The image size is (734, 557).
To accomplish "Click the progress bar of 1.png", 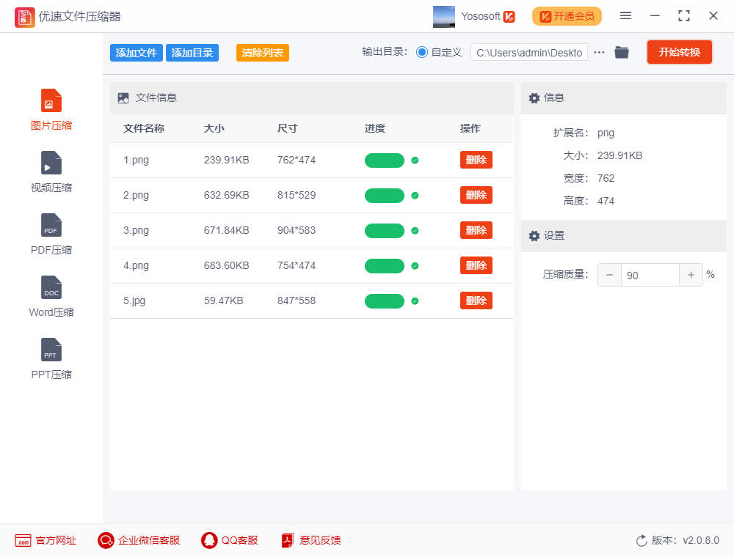I will click(x=385, y=161).
